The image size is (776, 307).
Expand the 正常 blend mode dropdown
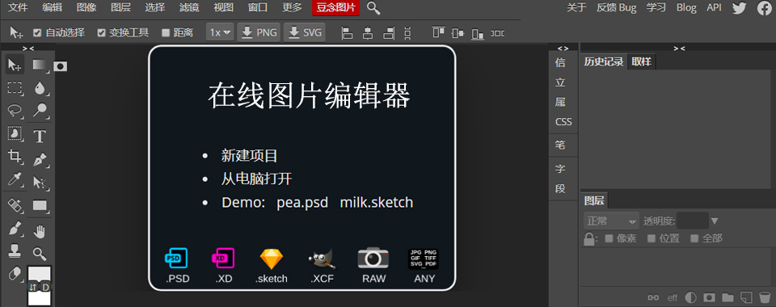point(612,221)
